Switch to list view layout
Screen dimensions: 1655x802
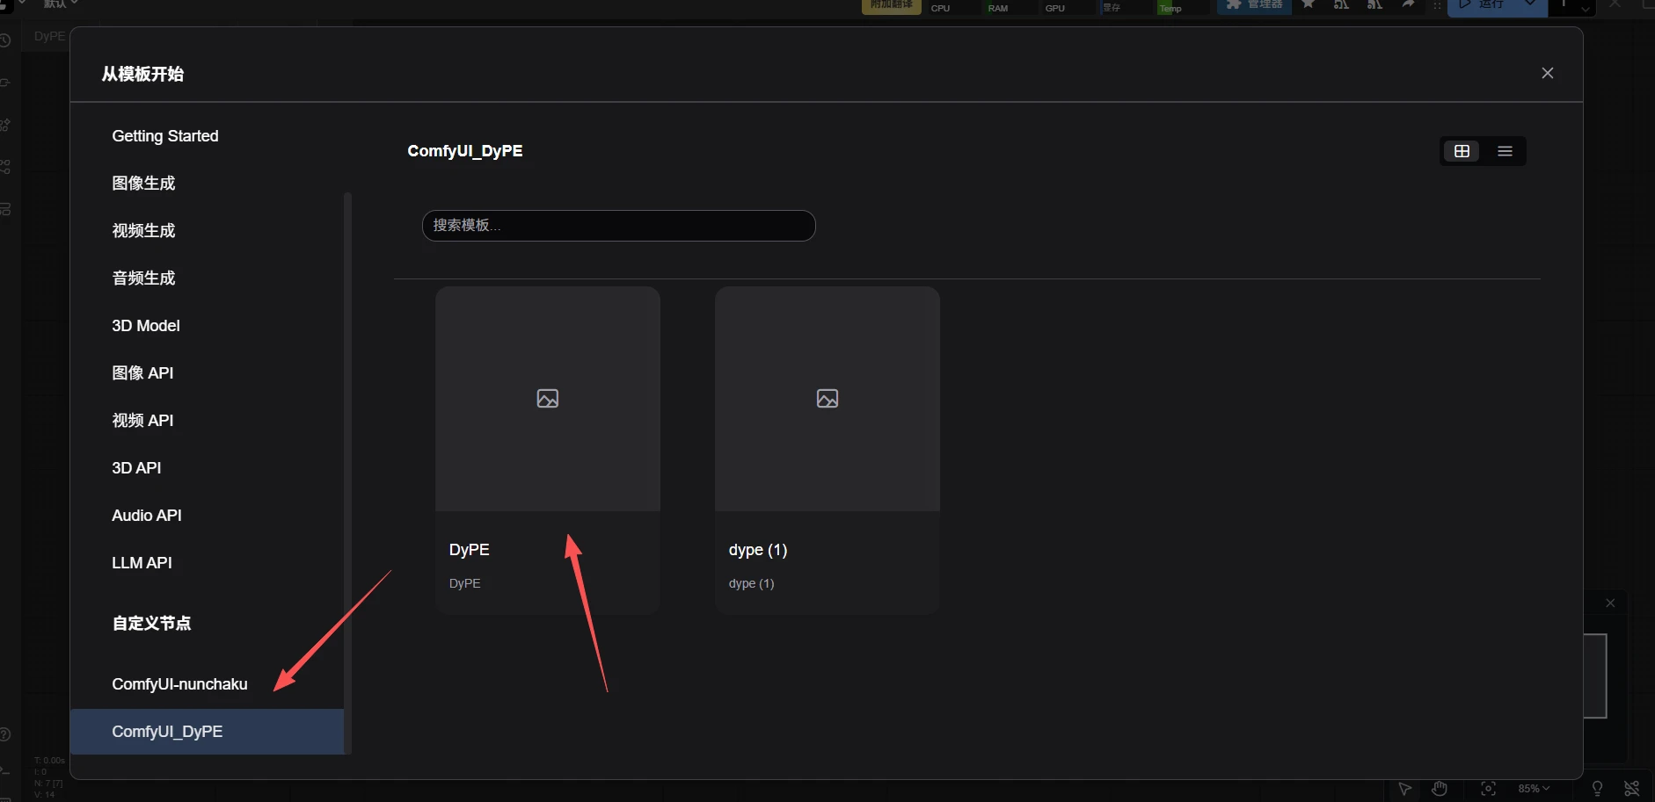(1505, 151)
